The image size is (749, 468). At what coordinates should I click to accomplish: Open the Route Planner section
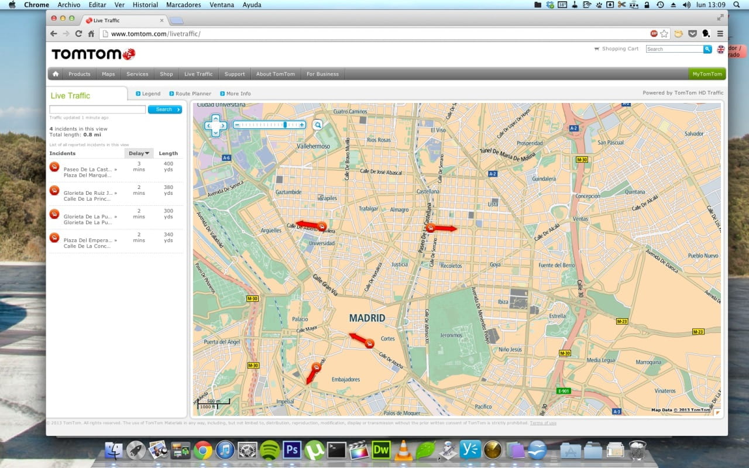point(190,94)
